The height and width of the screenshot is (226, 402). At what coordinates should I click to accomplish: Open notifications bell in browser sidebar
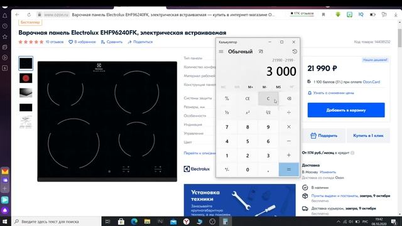5,16
